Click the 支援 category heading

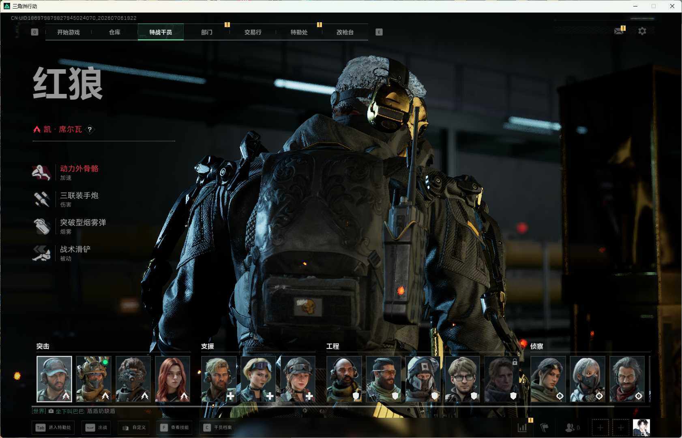pos(208,346)
